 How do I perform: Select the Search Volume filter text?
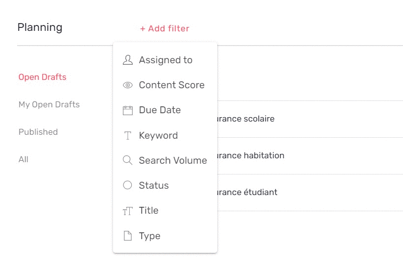[173, 160]
